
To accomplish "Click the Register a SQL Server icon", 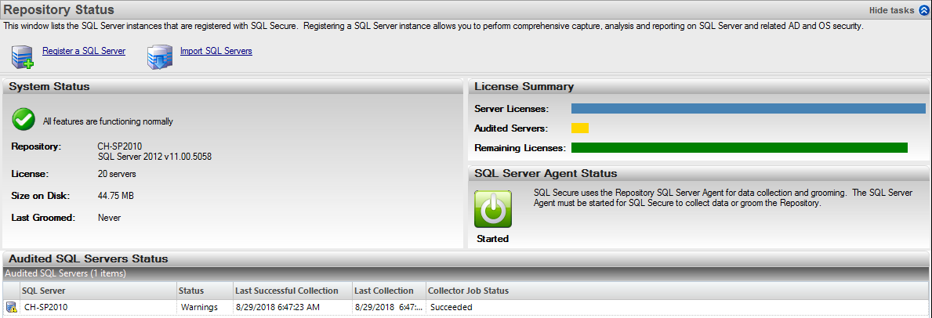I will pyautogui.click(x=22, y=56).
